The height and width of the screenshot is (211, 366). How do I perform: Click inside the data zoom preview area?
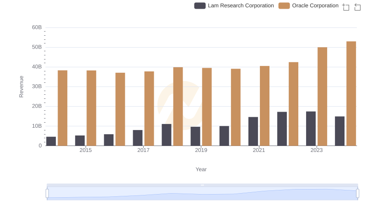point(202,194)
